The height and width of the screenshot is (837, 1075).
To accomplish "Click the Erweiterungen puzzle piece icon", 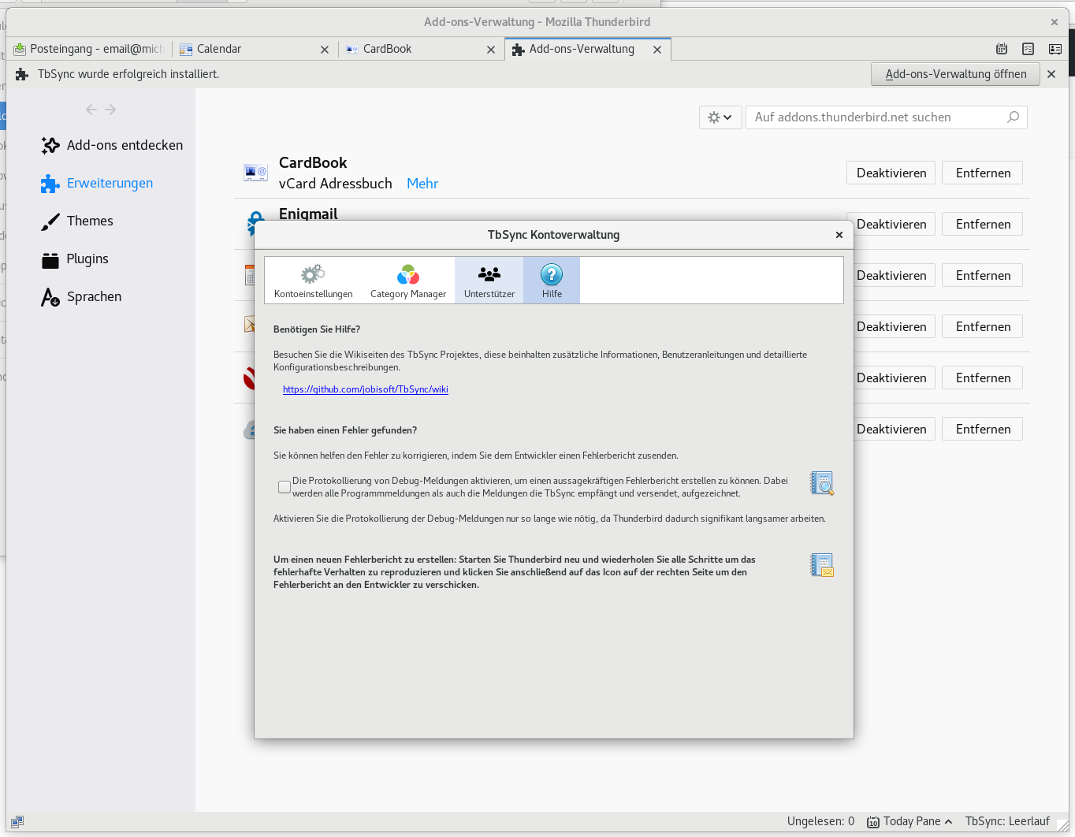I will point(50,184).
